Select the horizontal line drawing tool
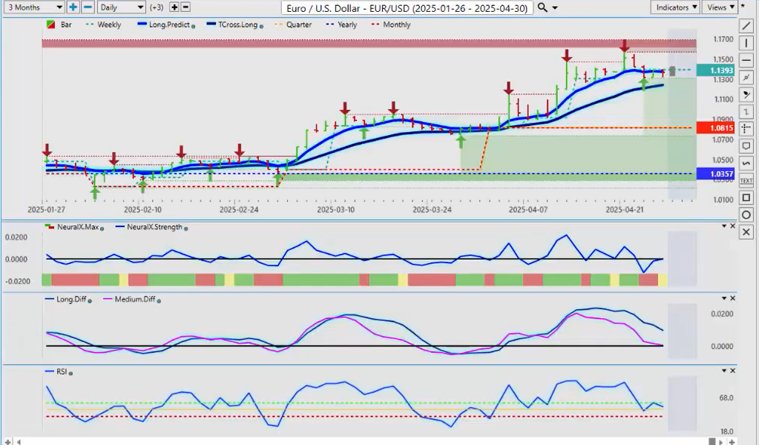The height and width of the screenshot is (445, 759). [746, 60]
